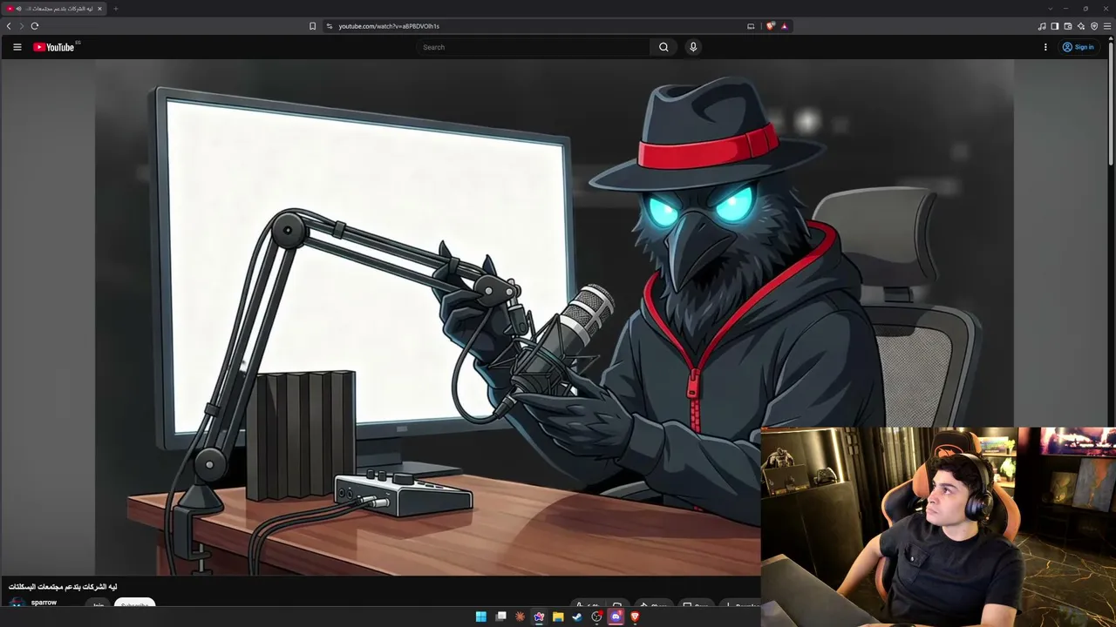The height and width of the screenshot is (627, 1116).
Task: Switch to the YouTube video tab
Action: pos(54,9)
